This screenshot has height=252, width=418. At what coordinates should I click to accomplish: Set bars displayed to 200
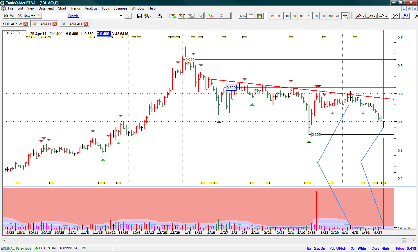338,16
